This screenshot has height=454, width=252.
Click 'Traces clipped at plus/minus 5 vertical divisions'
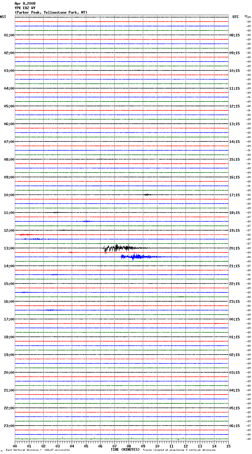click(179, 450)
